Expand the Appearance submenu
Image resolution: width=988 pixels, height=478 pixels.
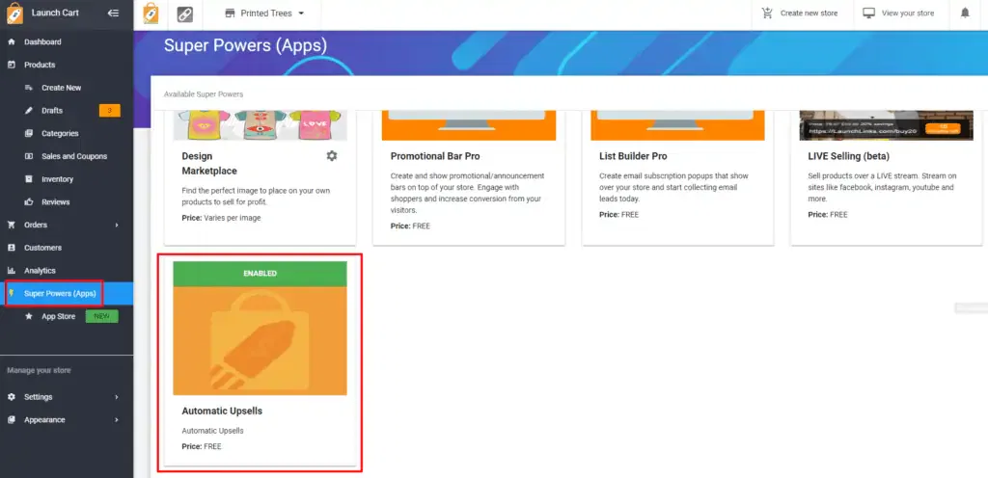(x=117, y=420)
